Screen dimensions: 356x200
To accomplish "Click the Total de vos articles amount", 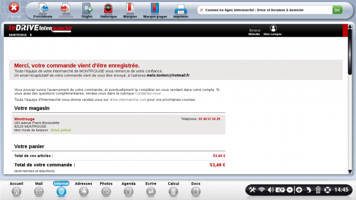I will (x=219, y=156).
